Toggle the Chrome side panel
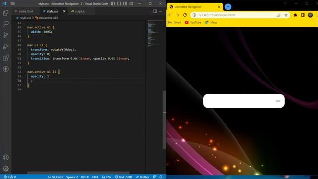Screen dimensions: 318x179 [303, 15]
